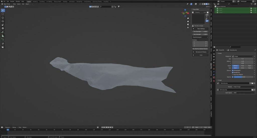Image resolution: width=257 pixels, height=138 pixels.
Task: Select the Add Cube tool
Action: 3,40
